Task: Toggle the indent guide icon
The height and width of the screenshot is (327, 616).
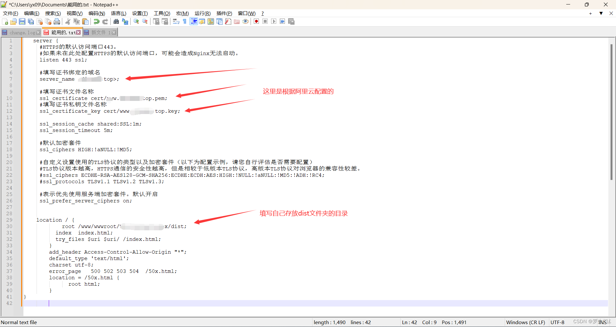Action: pyautogui.click(x=193, y=21)
